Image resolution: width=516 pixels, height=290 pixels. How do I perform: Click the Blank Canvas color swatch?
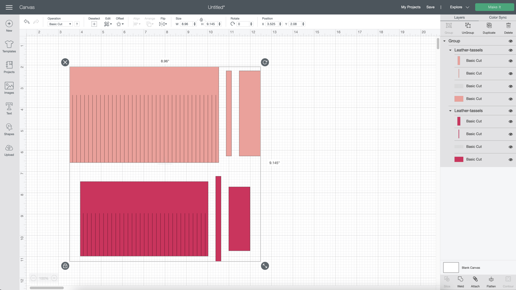pos(451,268)
